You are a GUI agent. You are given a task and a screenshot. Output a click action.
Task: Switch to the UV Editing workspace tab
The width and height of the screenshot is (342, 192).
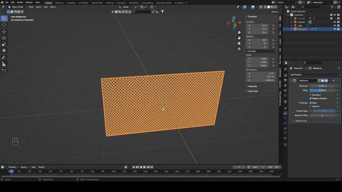[83, 3]
